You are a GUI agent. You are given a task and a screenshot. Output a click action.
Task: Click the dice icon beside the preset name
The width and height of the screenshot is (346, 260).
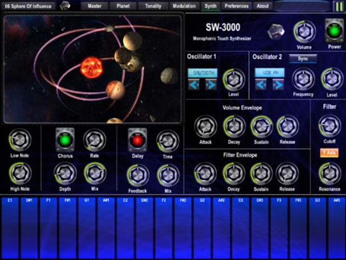pos(65,5)
